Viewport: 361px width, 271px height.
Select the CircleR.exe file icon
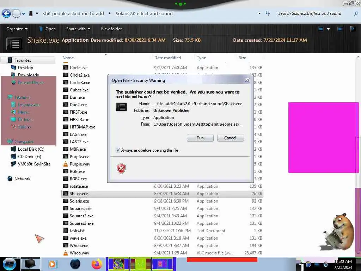pyautogui.click(x=65, y=82)
